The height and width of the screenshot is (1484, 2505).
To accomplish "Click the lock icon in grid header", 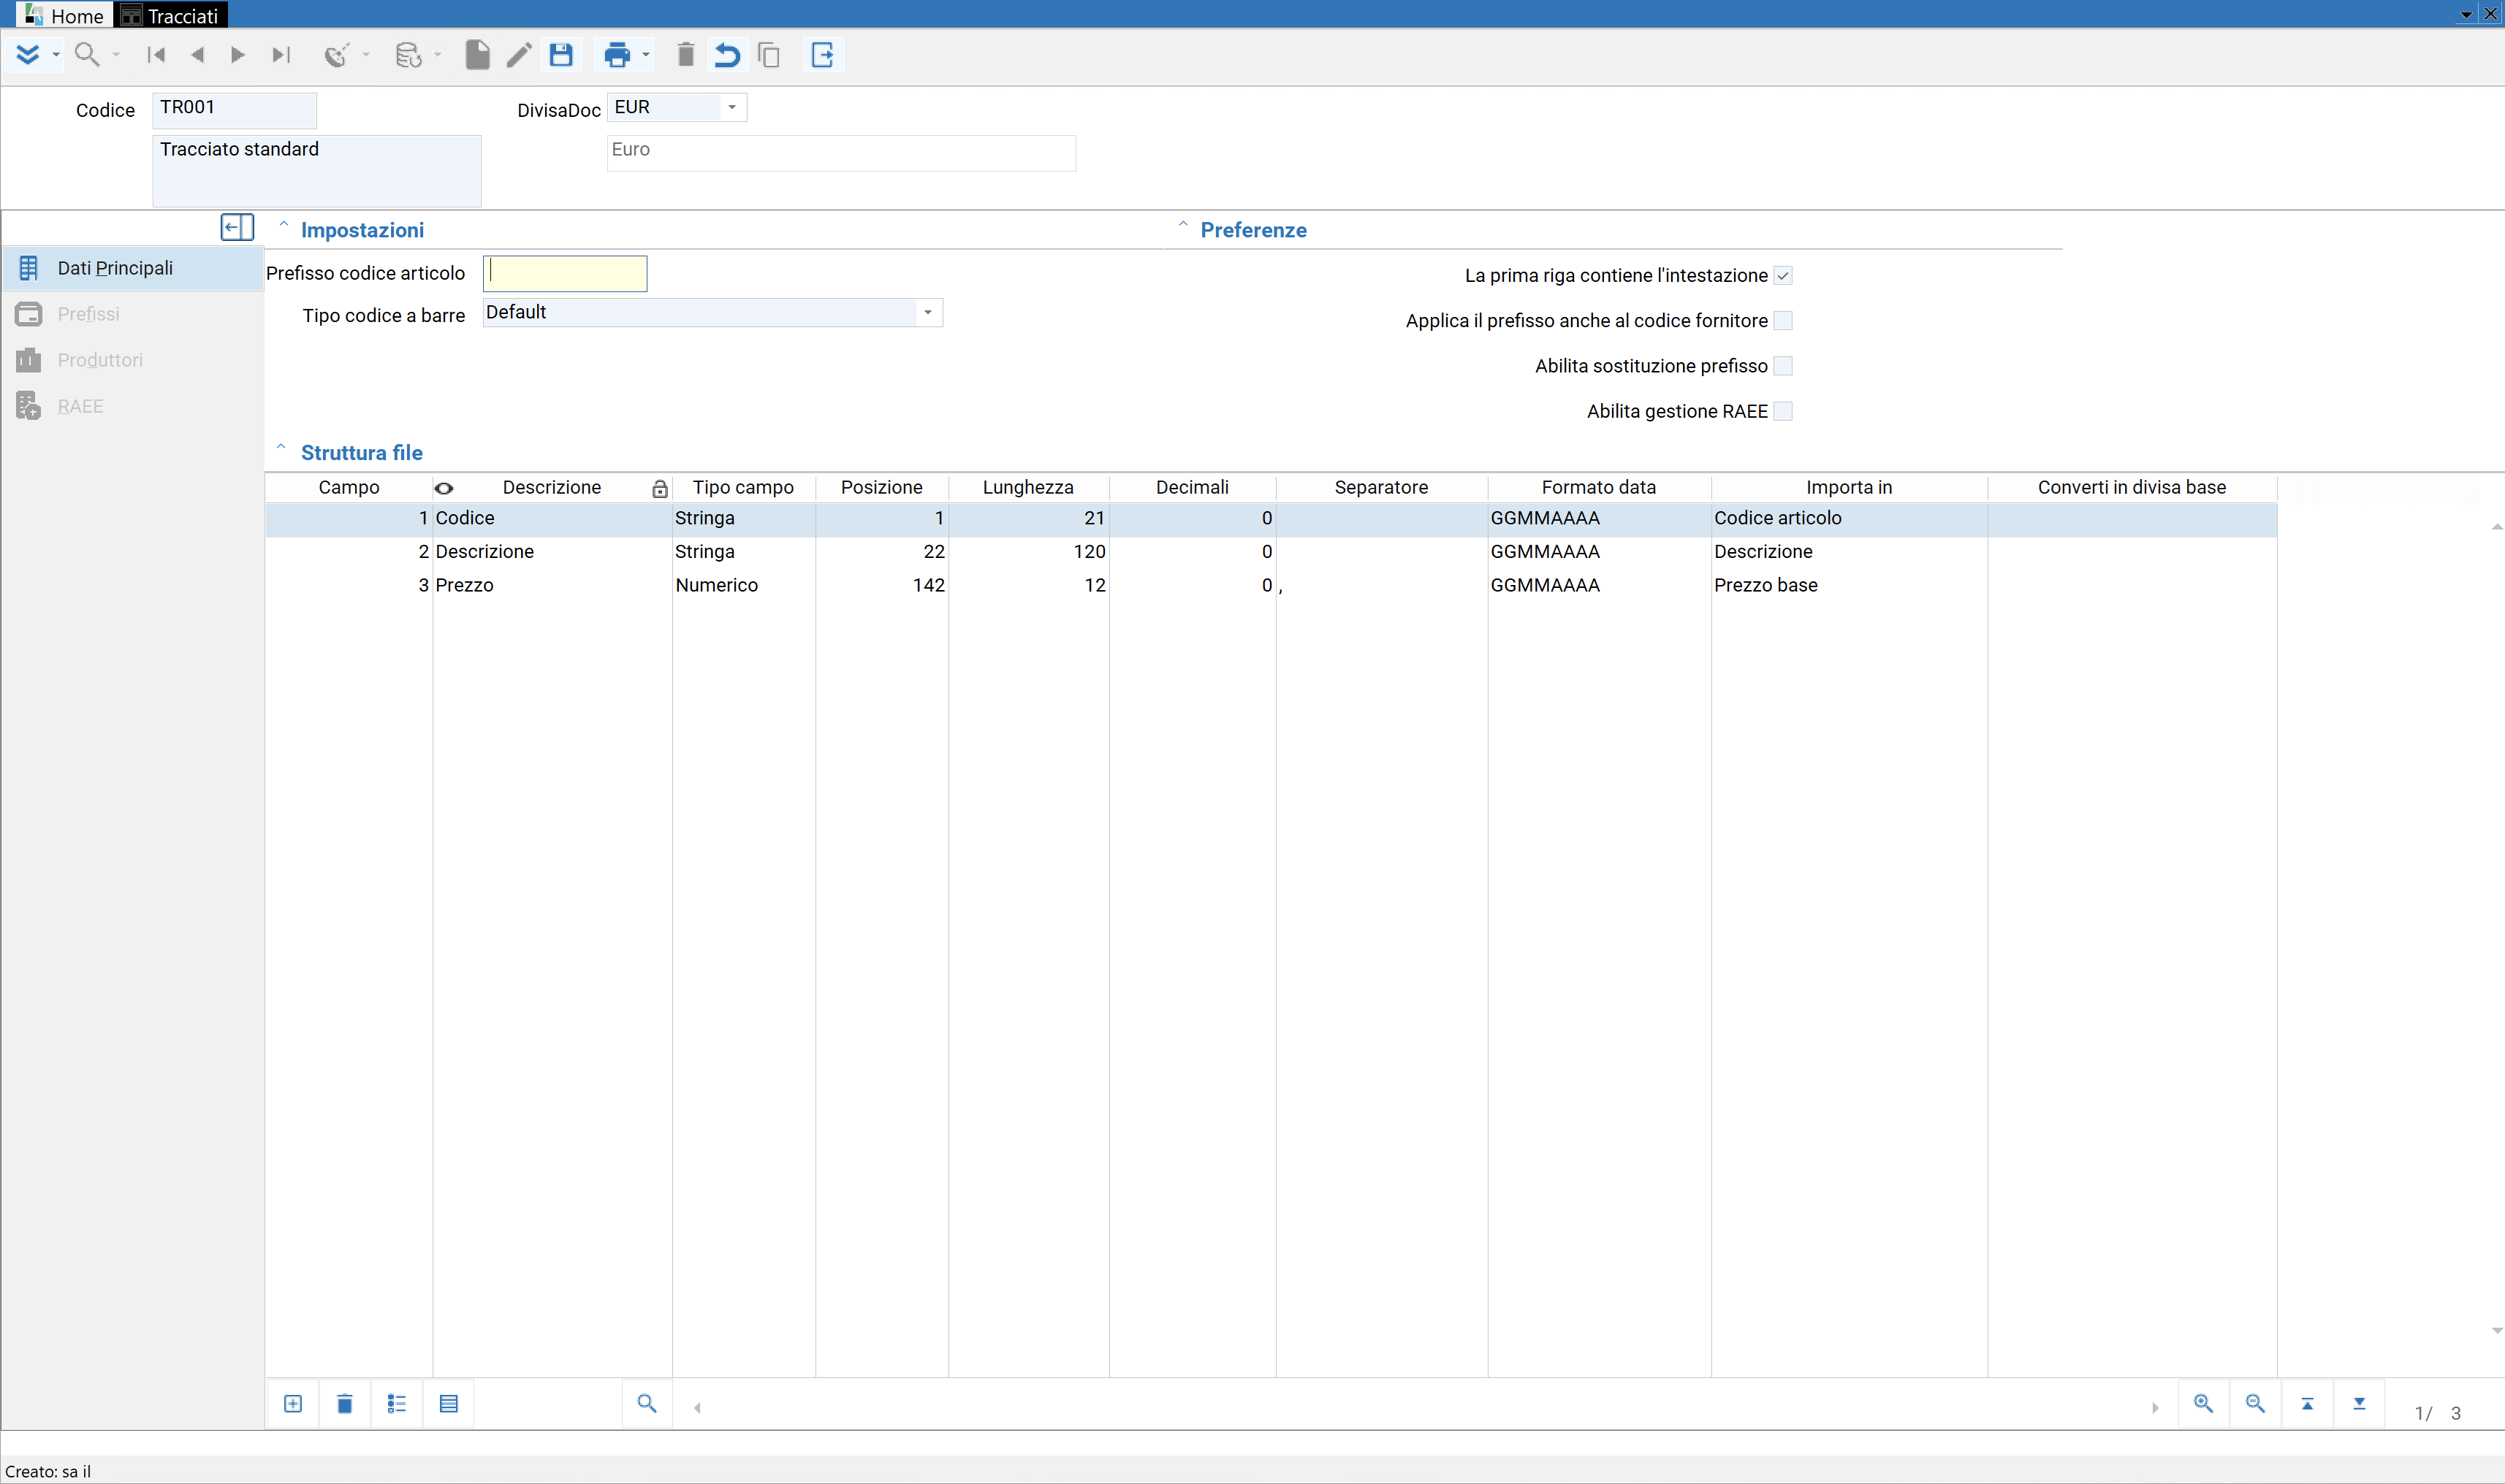I will click(659, 488).
